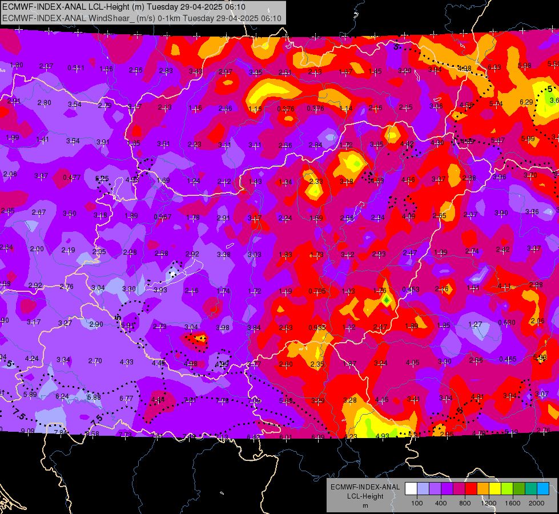
Task: Click the unit label "m" in the legend
Action: tap(365, 505)
